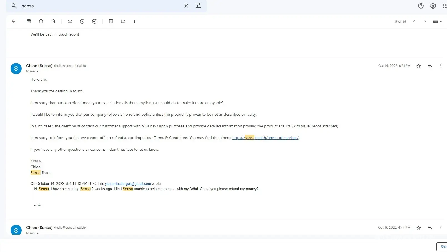This screenshot has height=252, width=447.
Task: Open the sensa.health terms-of-services link
Action: tap(265, 138)
